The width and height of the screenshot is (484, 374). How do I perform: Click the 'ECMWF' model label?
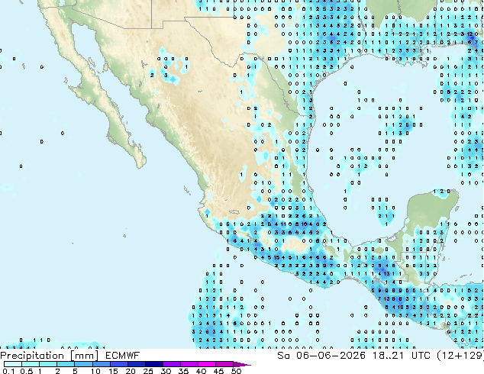[123, 356]
